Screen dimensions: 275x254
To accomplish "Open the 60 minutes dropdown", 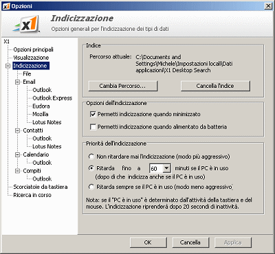I will pos(166,168).
